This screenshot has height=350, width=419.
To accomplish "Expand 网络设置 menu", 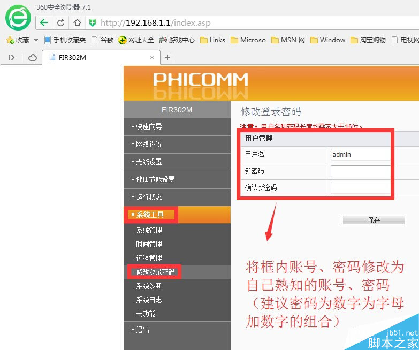I will pos(177,144).
